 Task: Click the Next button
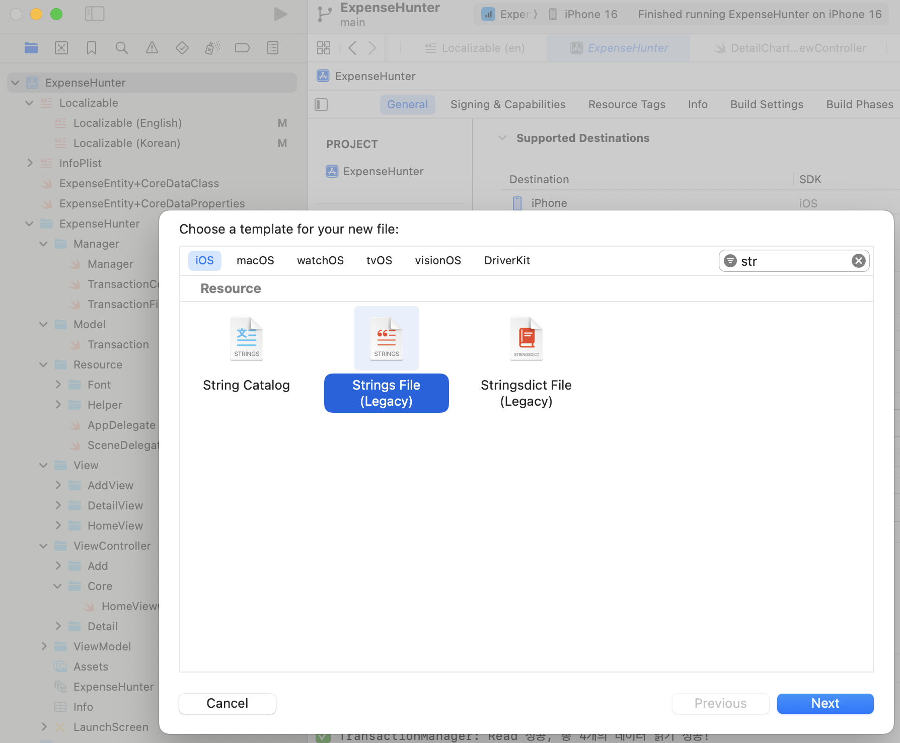(826, 703)
